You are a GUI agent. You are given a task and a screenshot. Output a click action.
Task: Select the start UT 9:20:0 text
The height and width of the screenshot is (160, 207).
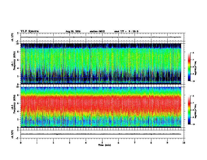point(126,31)
